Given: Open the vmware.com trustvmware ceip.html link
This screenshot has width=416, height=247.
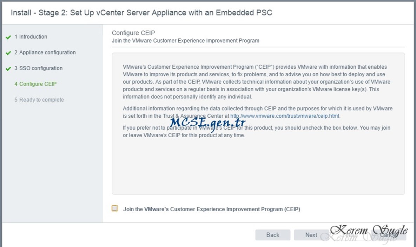Looking at the screenshot, I should click(285, 116).
